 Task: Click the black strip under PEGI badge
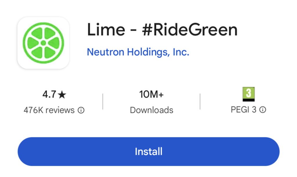coord(248,100)
